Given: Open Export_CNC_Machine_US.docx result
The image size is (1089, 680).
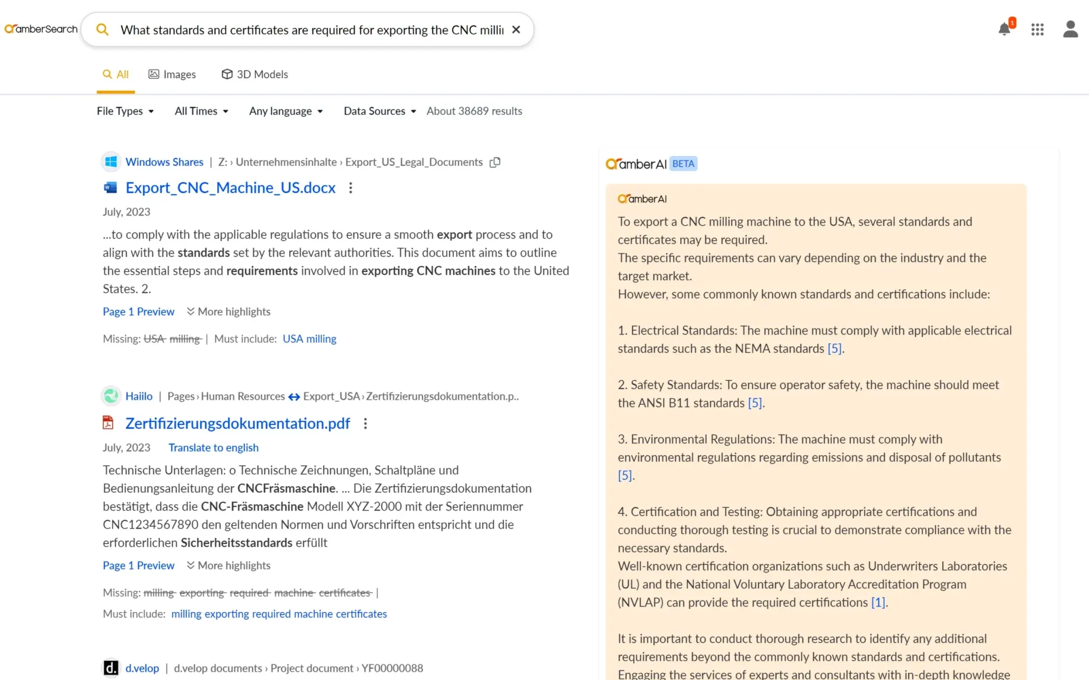Looking at the screenshot, I should (230, 188).
